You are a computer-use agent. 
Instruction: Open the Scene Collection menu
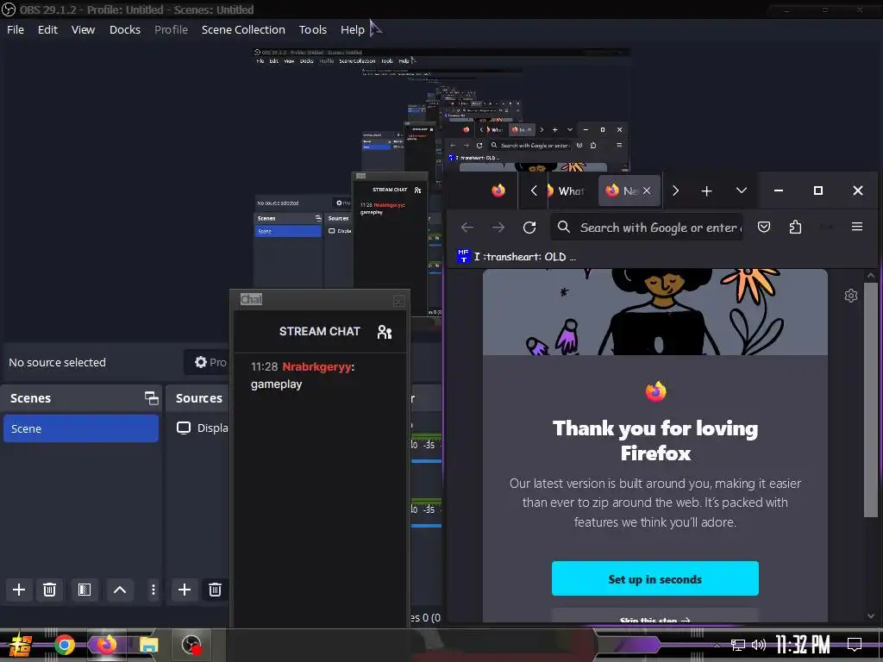coord(243,30)
